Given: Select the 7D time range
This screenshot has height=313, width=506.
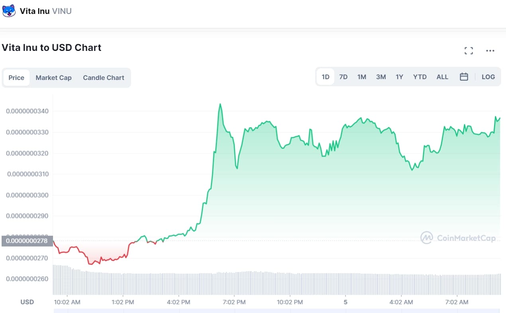Looking at the screenshot, I should 343,77.
